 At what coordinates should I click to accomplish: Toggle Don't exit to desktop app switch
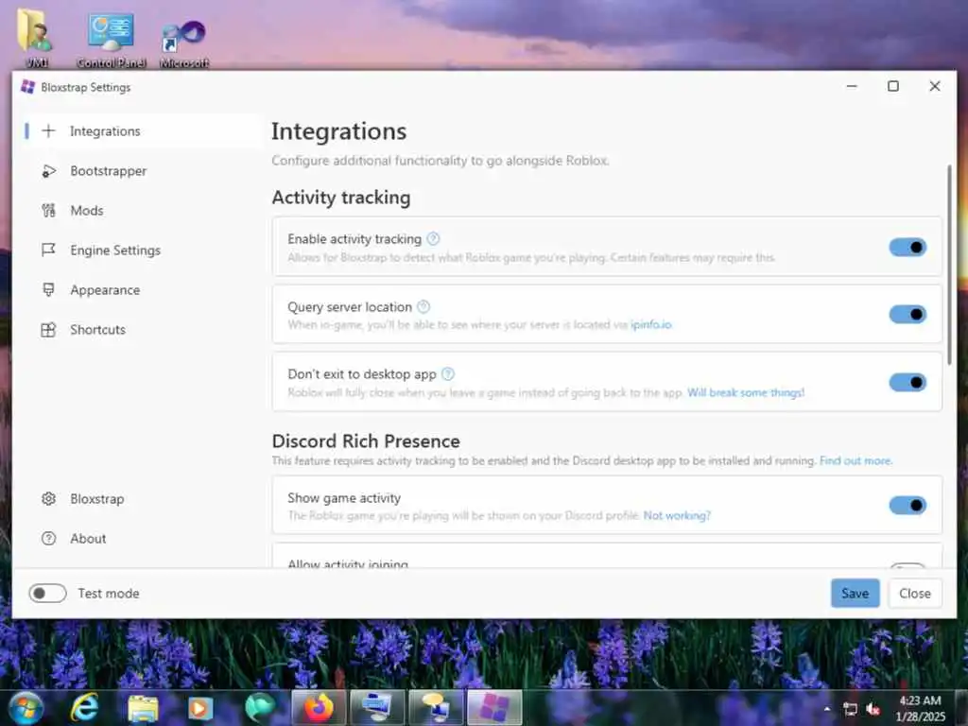point(907,382)
